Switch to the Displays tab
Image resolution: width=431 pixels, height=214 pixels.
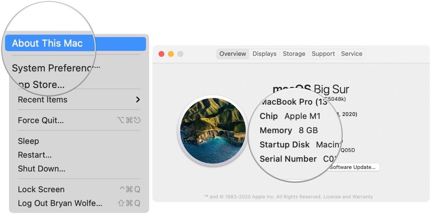click(264, 54)
